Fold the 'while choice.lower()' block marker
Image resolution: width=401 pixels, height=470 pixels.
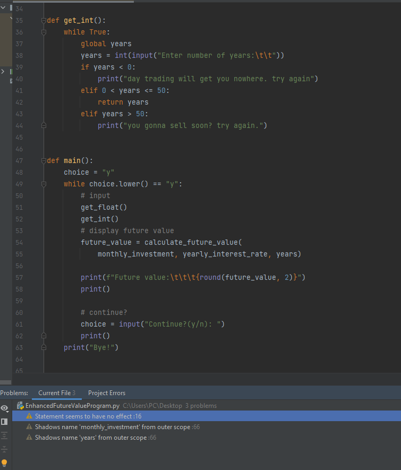(44, 184)
